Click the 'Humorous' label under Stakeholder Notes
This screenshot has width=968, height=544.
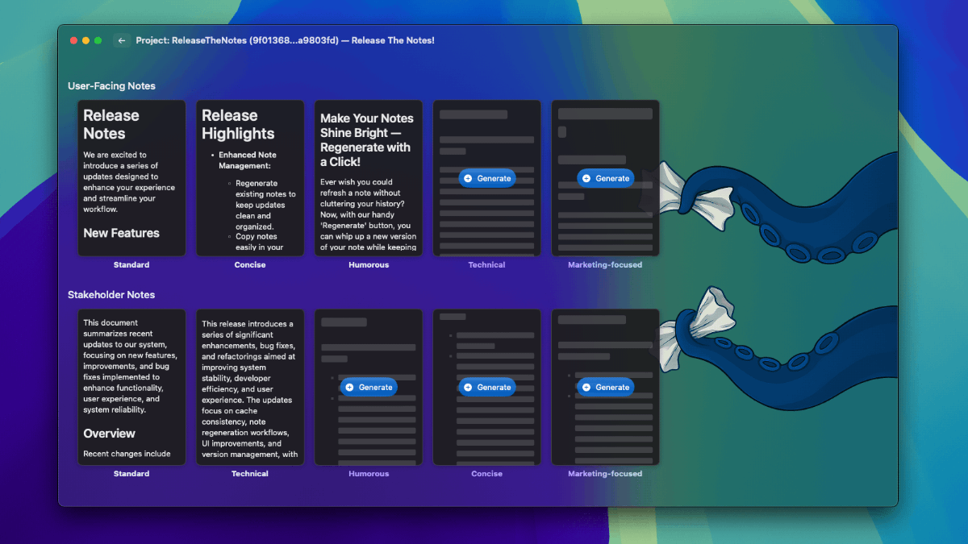tap(369, 474)
